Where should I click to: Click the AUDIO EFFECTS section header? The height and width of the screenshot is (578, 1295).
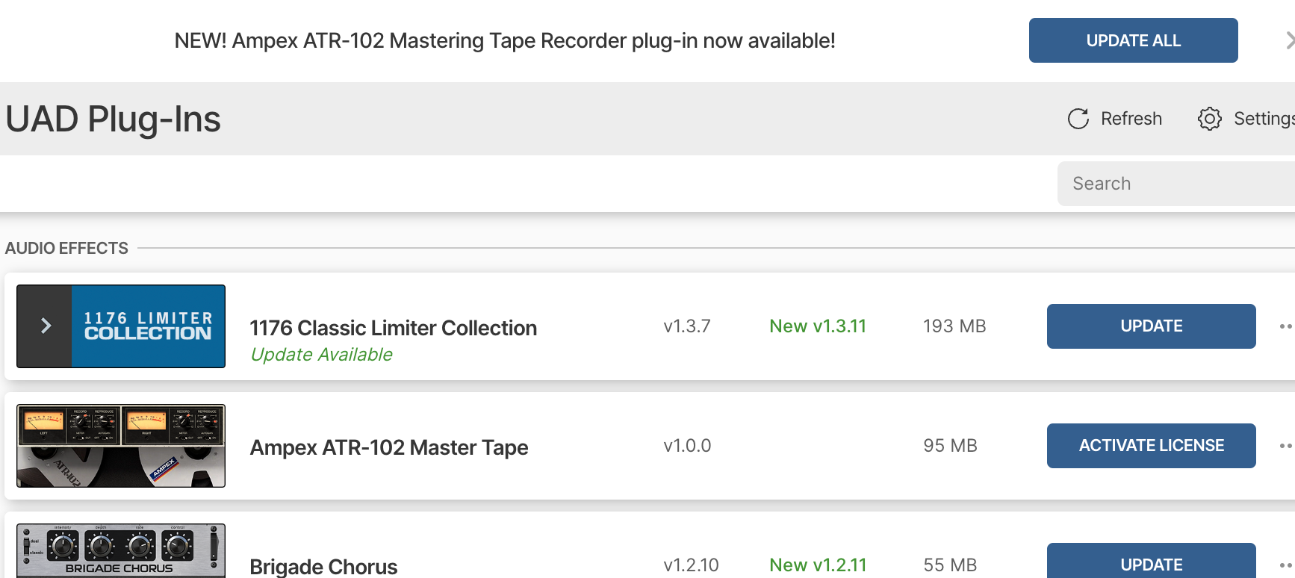[66, 248]
